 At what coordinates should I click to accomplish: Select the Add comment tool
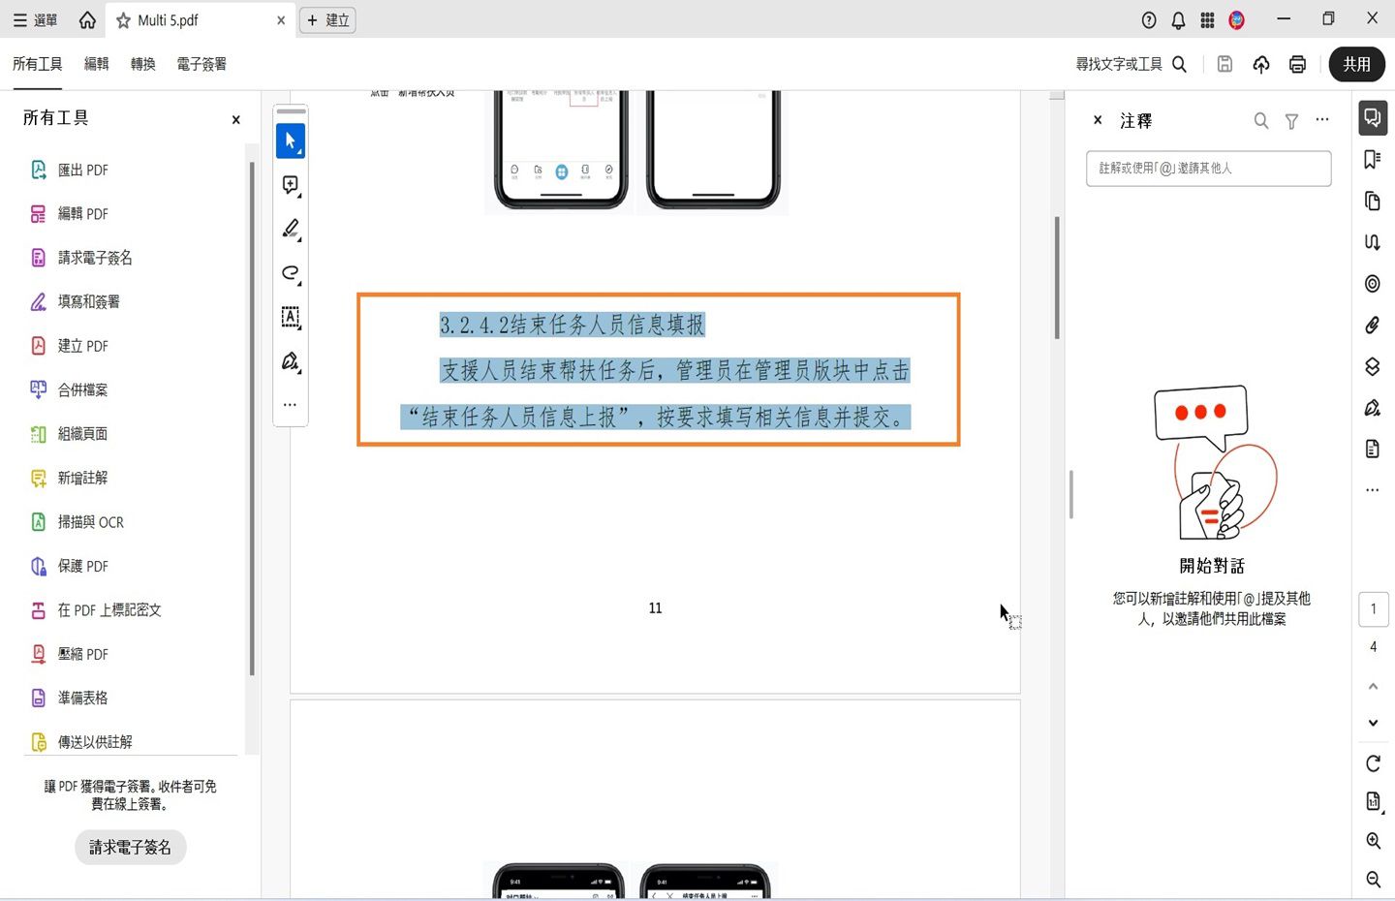point(291,184)
